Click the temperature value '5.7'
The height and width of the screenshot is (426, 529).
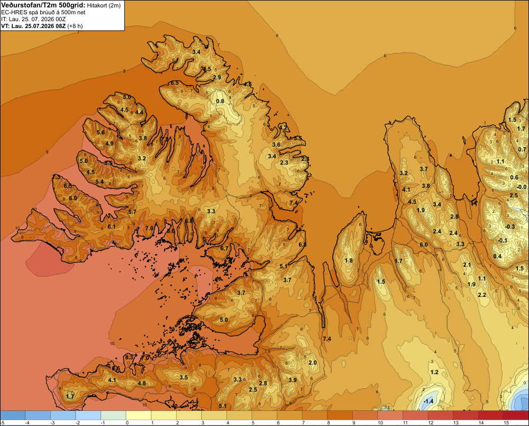132,212
